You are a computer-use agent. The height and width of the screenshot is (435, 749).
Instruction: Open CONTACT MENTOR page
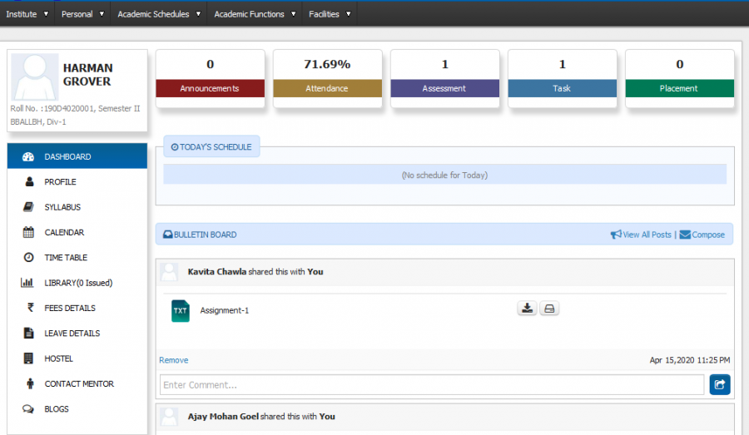(77, 383)
